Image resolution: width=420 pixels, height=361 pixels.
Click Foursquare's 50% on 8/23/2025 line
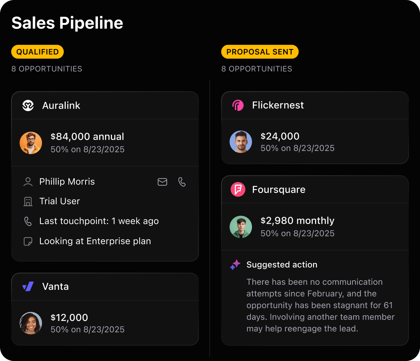pos(297,233)
